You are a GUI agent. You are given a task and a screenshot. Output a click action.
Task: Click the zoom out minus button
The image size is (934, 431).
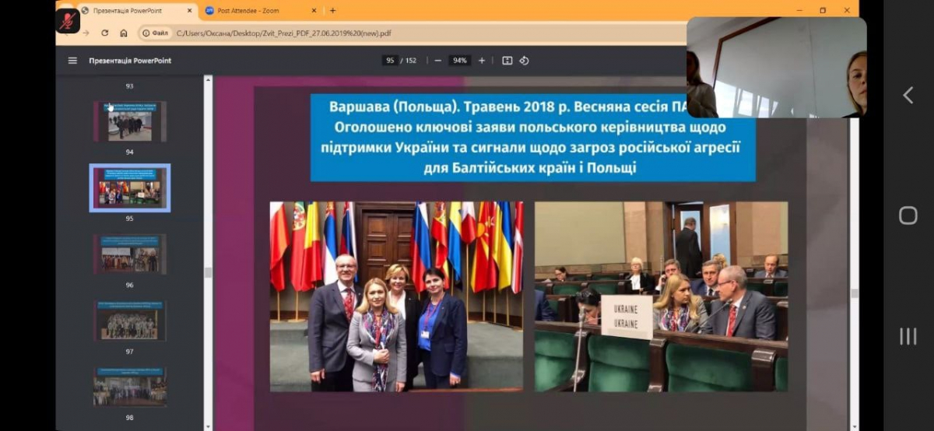coord(438,61)
